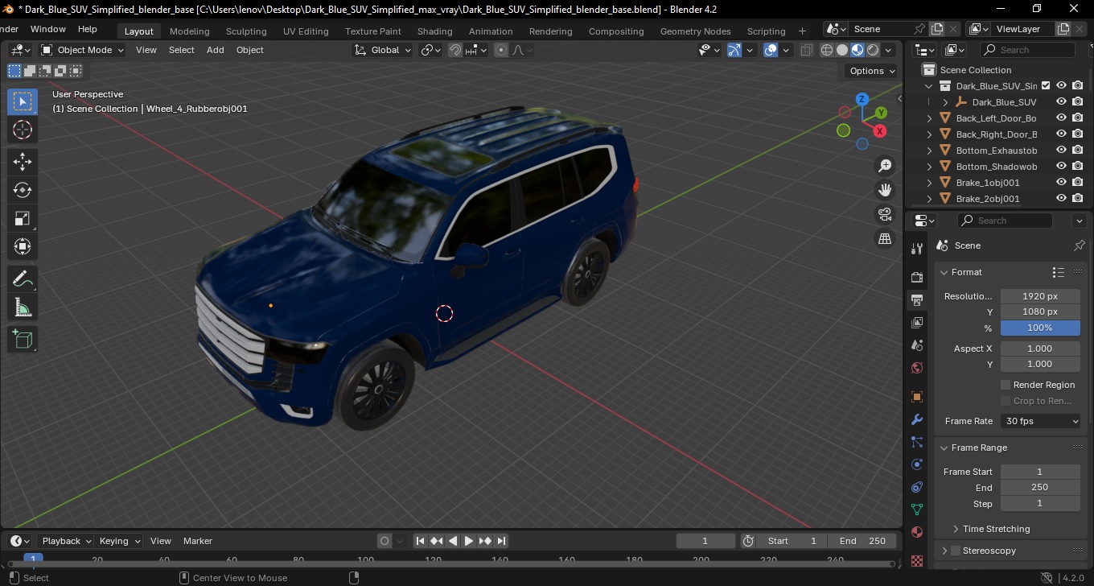Screen dimensions: 1094x586
Task: Open the World properties tab
Action: (x=917, y=368)
